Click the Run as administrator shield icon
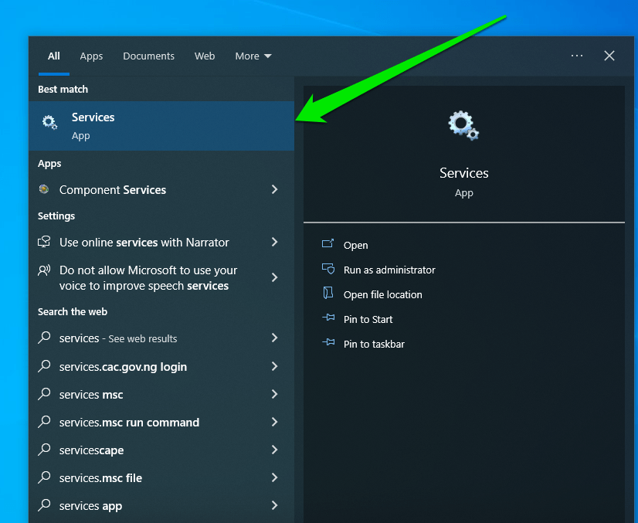 (327, 270)
